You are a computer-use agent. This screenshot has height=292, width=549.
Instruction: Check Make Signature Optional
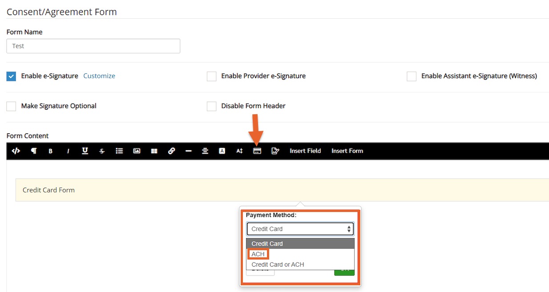(x=12, y=106)
